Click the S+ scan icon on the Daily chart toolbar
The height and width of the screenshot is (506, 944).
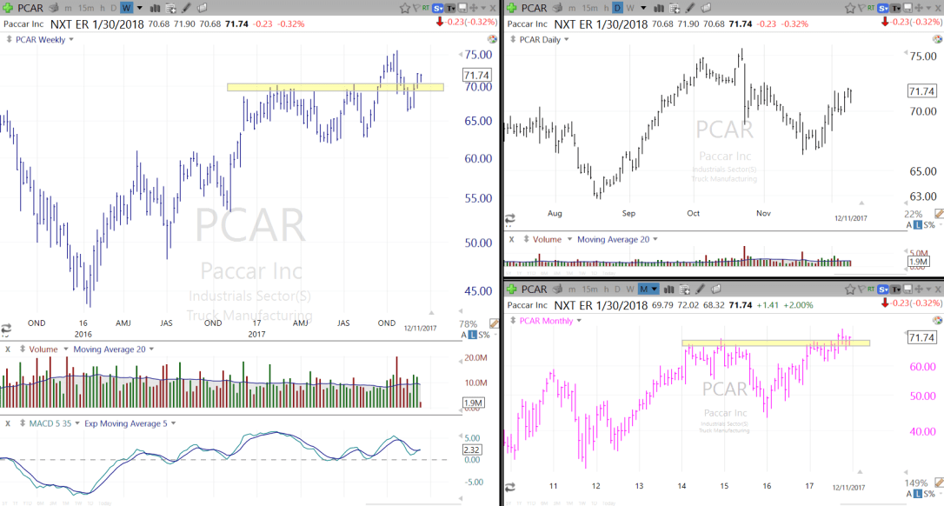[x=882, y=8]
